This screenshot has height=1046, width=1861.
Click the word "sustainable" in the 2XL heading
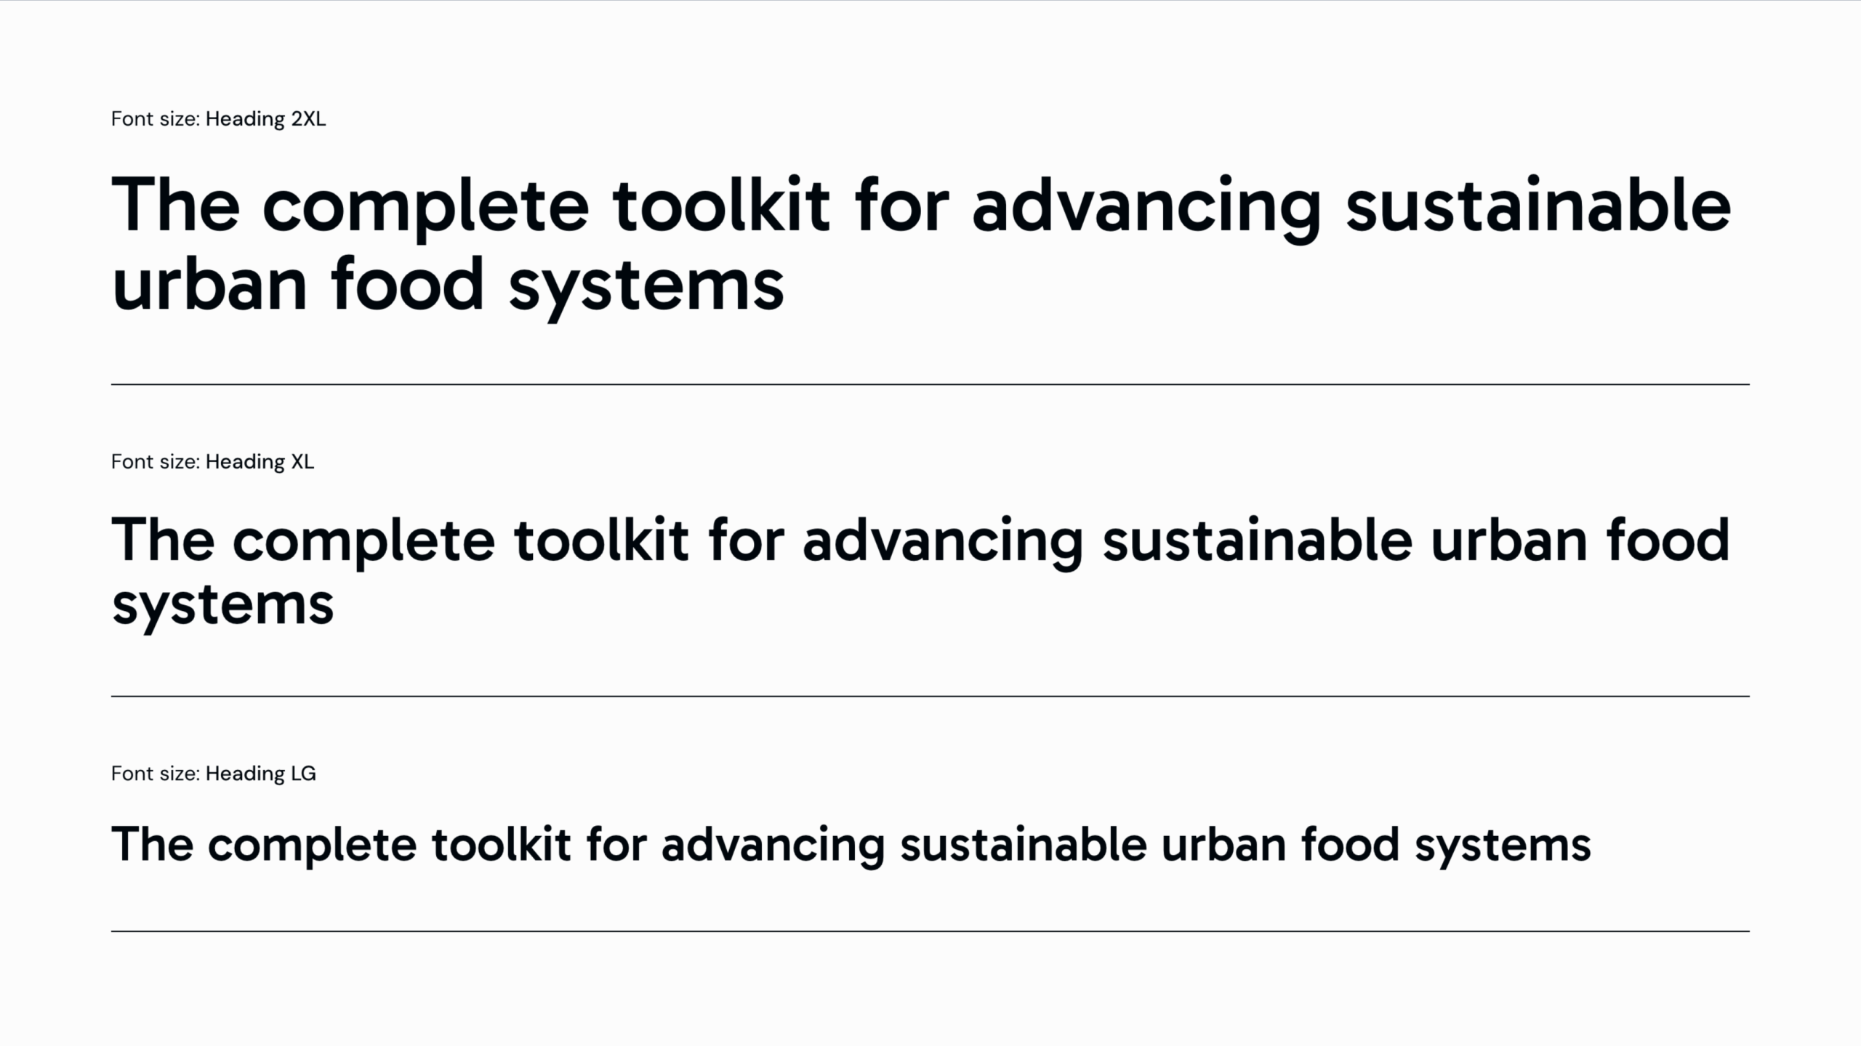tap(1538, 206)
